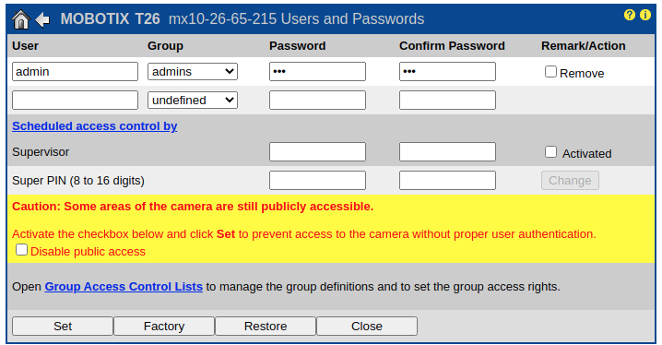Click the Supervisor confirm password field
662x345 pixels.
coord(447,152)
